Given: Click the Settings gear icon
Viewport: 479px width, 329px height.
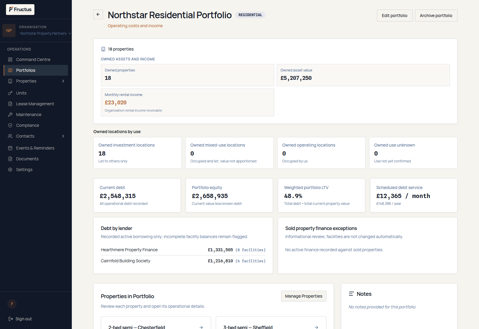Looking at the screenshot, I should point(10,170).
